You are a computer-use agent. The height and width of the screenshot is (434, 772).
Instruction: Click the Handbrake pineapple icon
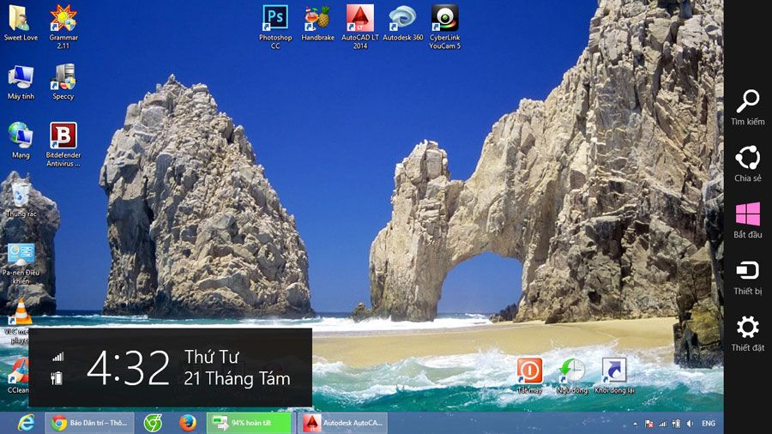pos(317,19)
